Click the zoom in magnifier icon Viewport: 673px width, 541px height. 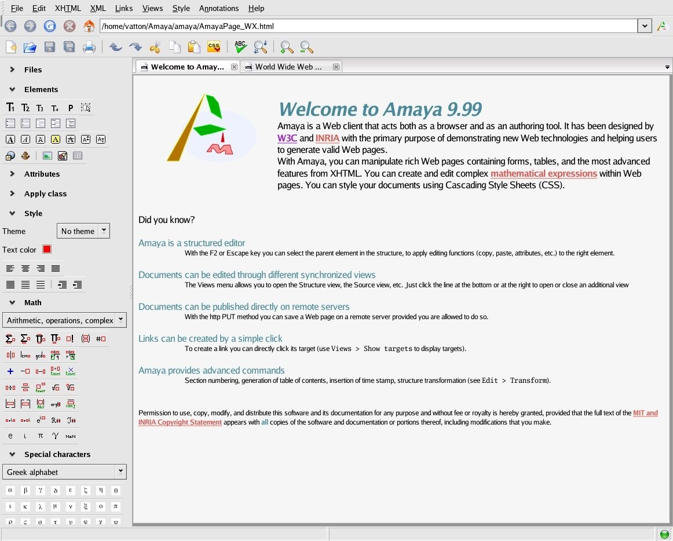(x=287, y=46)
